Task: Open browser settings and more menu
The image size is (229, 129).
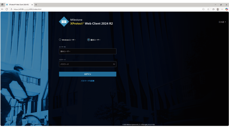Action: coord(222,9)
